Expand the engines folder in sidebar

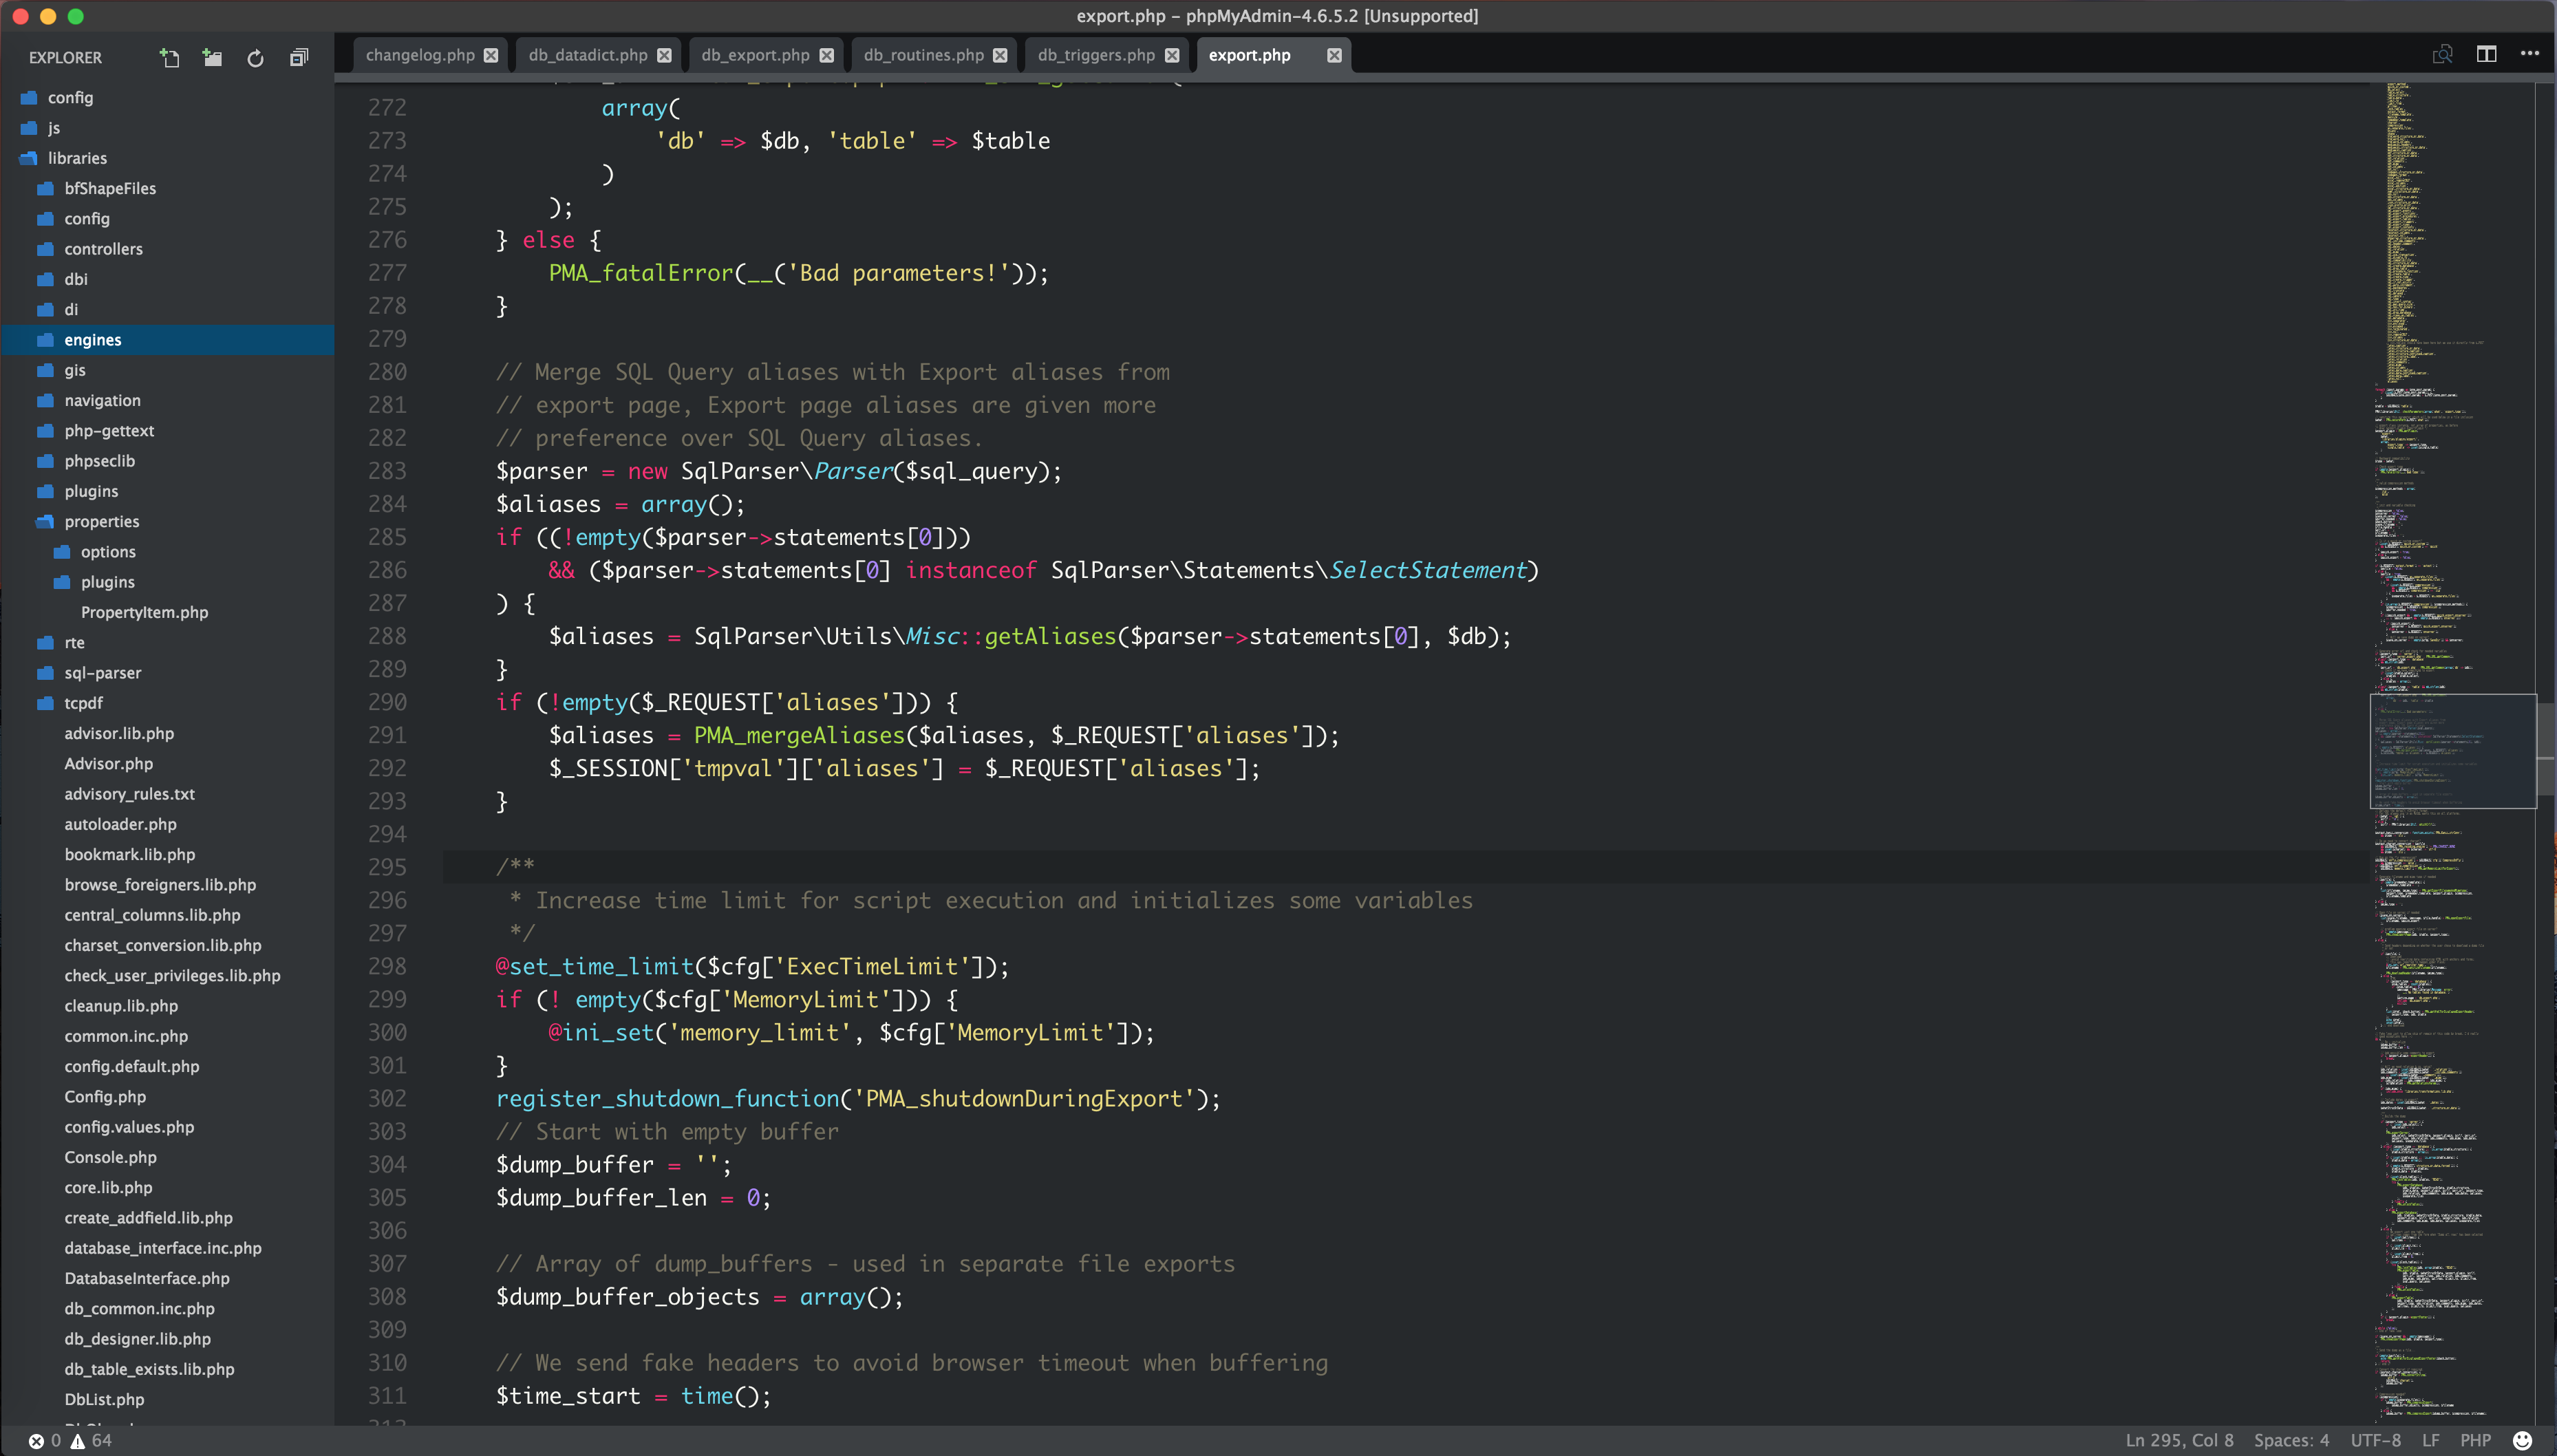92,339
